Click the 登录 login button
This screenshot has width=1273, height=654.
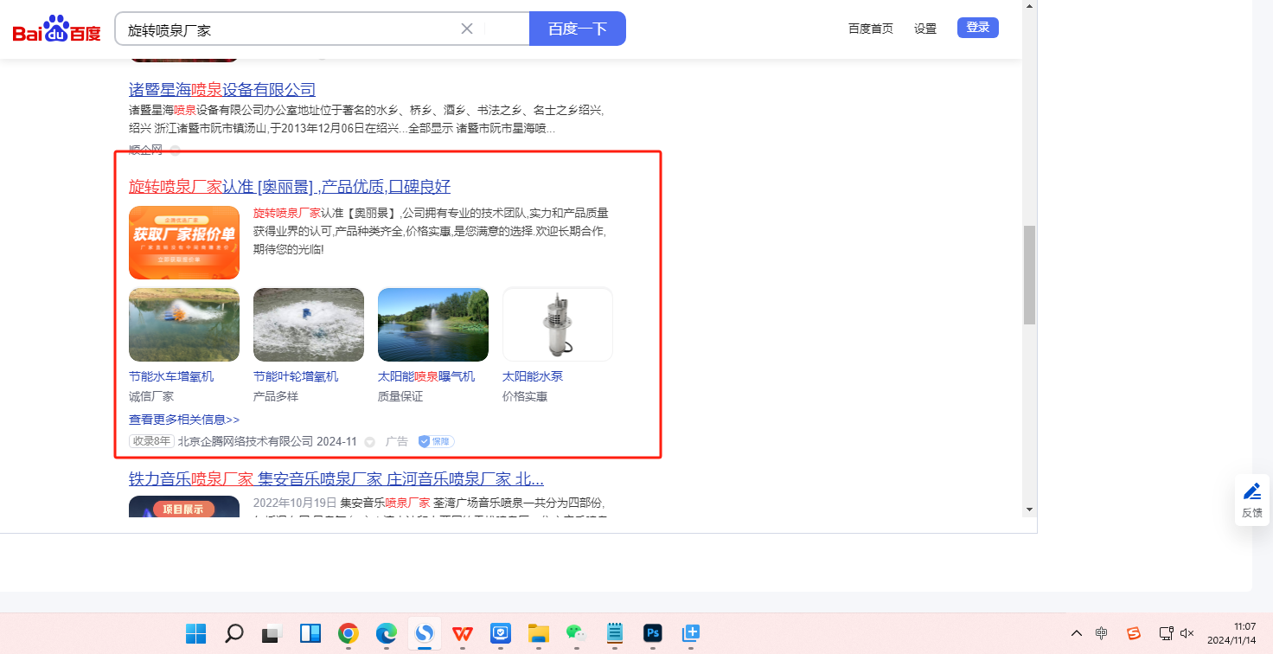pyautogui.click(x=978, y=28)
